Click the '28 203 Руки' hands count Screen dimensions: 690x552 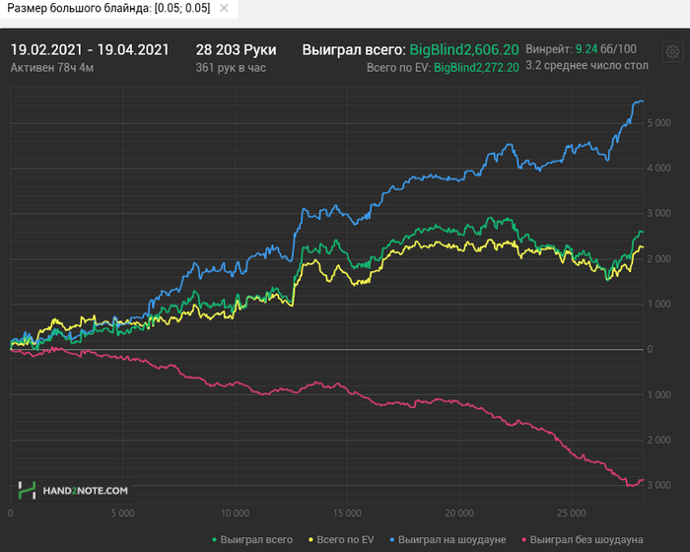236,49
